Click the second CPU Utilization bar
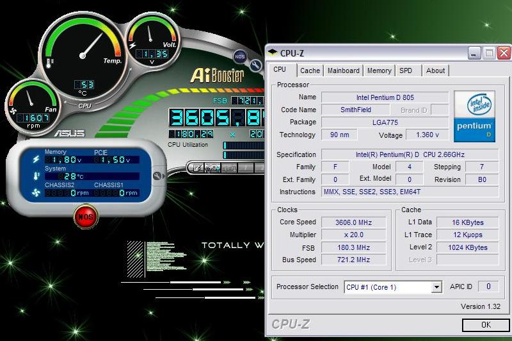512x341 pixels. tap(244, 154)
